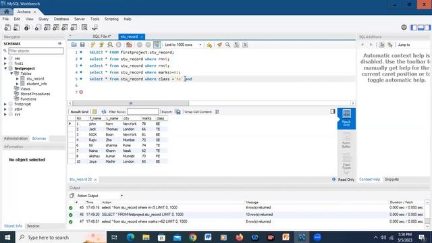The height and width of the screenshot is (243, 432).
Task: Toggle right sidebar layout button
Action: tap(427, 27)
